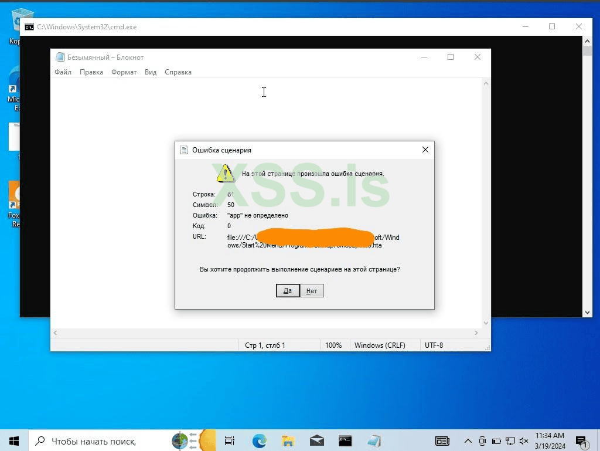600x451 pixels.
Task: Launch Microsoft Edge from the taskbar
Action: 260,441
